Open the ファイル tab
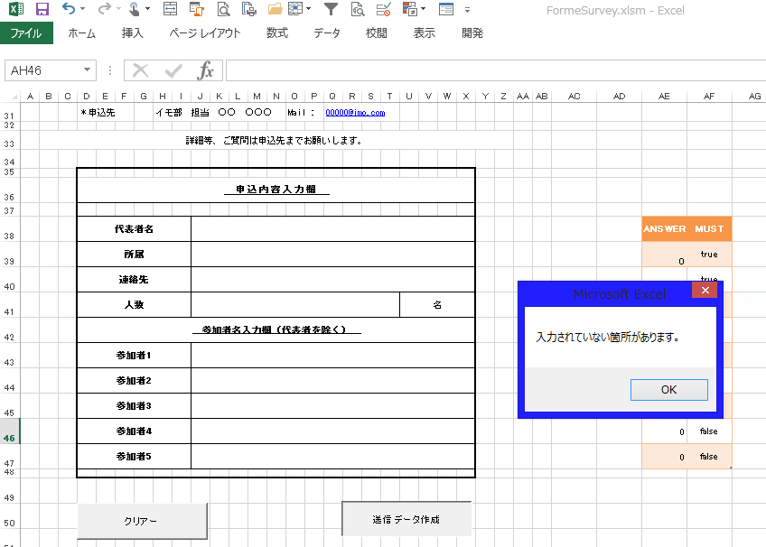Viewport: 766px width, 547px height. (26, 33)
